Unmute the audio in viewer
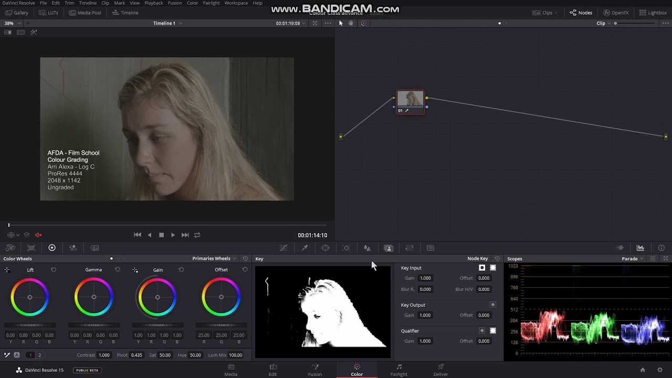This screenshot has width=672, height=378. click(x=38, y=235)
